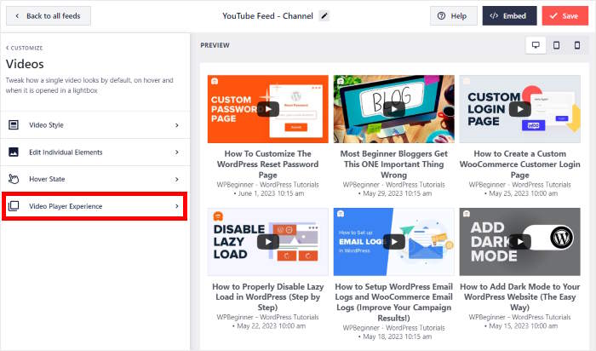Click the May 22, 2023 10:00 am date
596x351 pixels.
point(271,326)
